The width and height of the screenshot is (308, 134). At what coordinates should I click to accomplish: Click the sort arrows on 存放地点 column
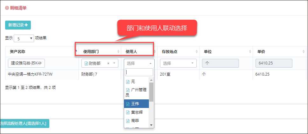(x=197, y=51)
